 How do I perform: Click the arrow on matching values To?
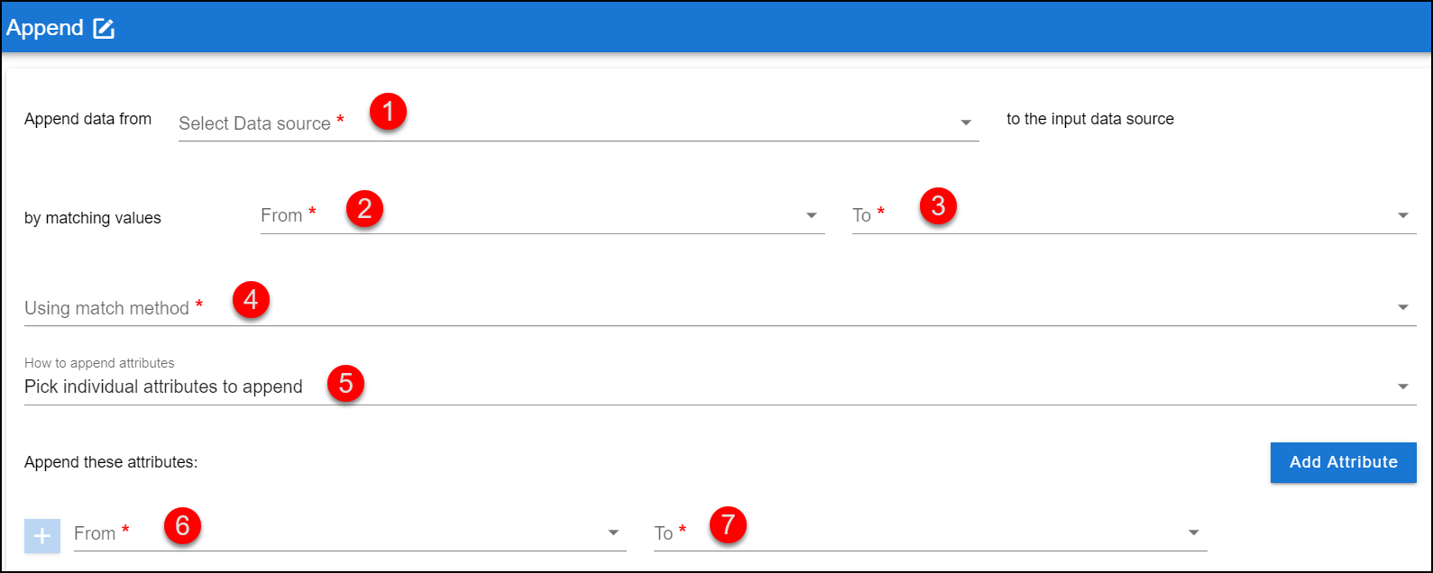[1403, 215]
